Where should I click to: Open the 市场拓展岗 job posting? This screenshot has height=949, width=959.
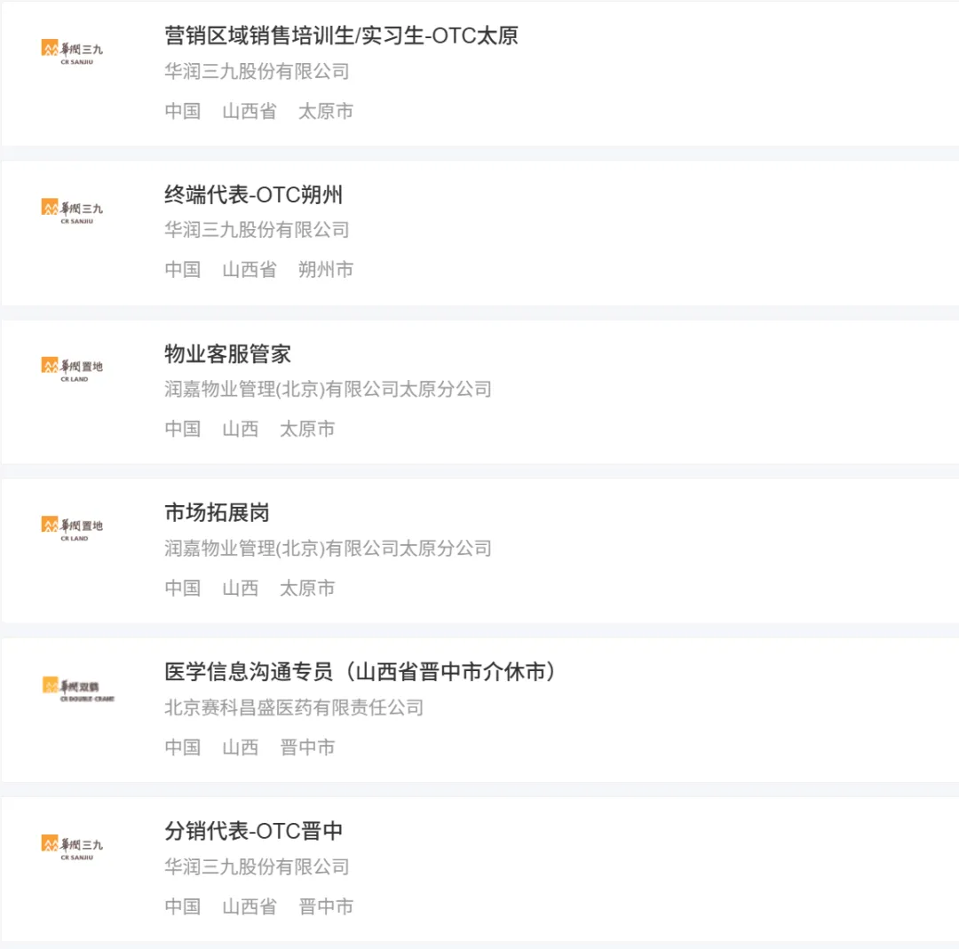pyautogui.click(x=217, y=512)
